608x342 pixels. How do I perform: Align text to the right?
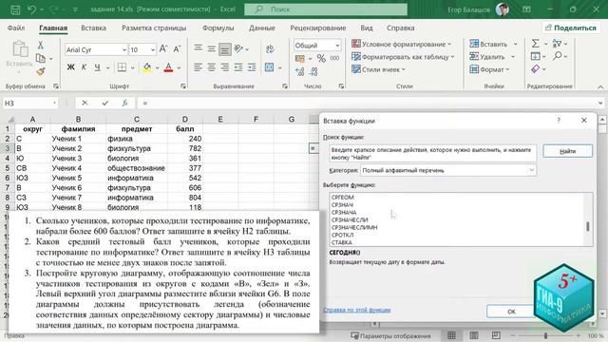pos(225,67)
